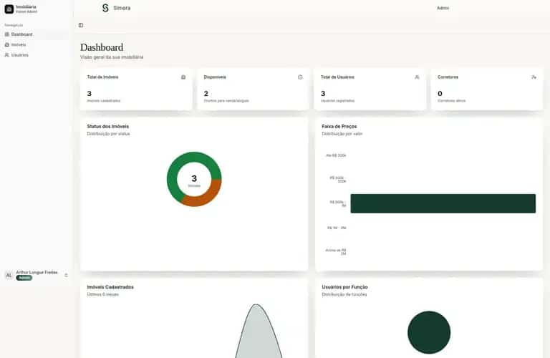Click the icon on Disponíveis card
Image resolution: width=550 pixels, height=358 pixels.
[x=300, y=77]
